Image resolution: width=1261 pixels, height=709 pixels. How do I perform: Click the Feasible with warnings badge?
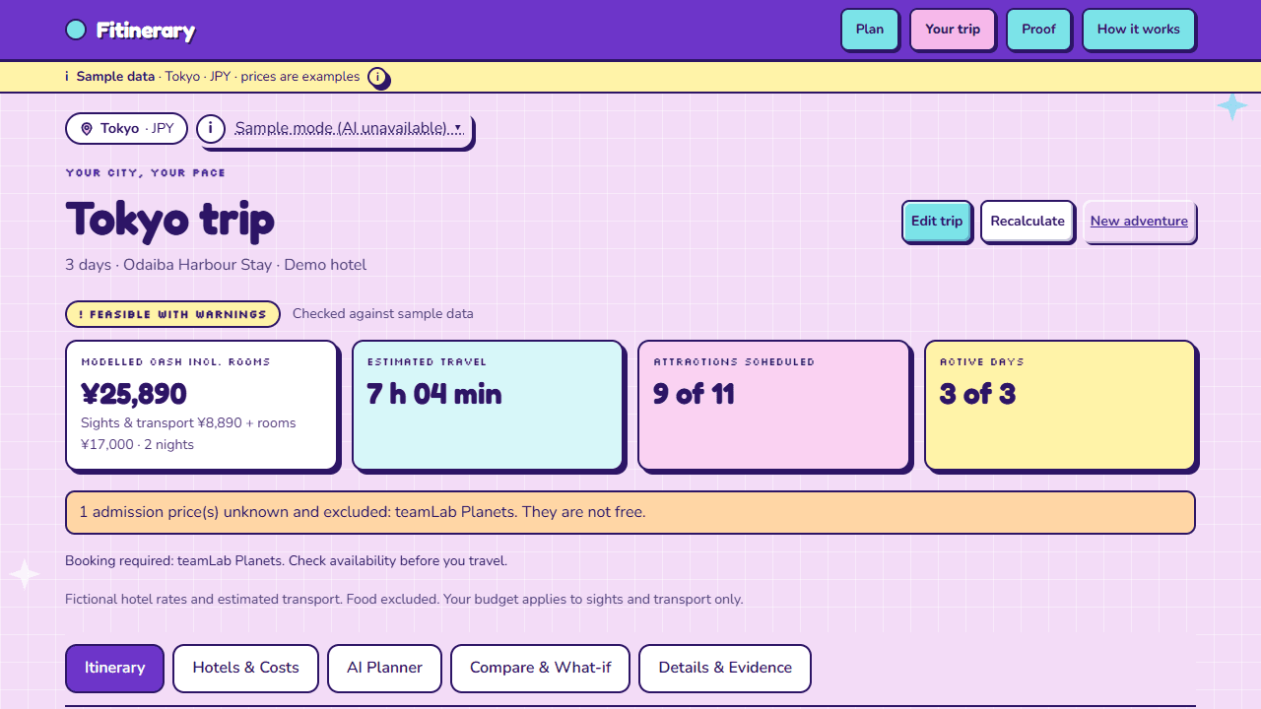click(x=172, y=314)
